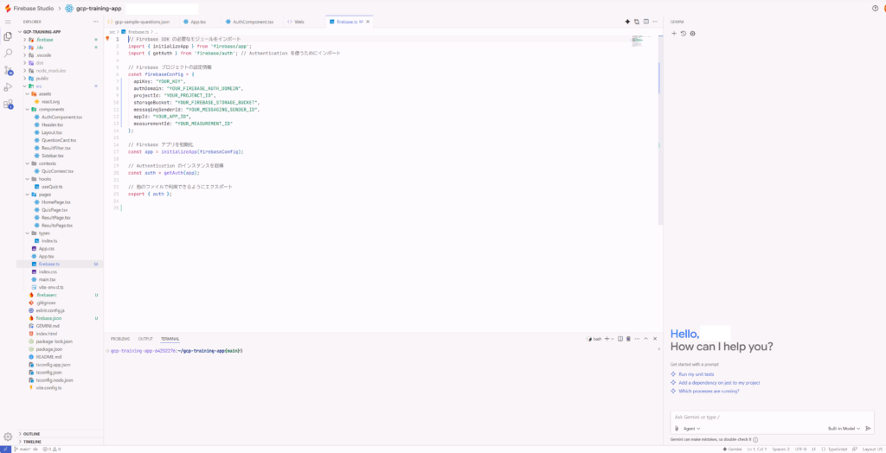Click the help icon at top right

pyautogui.click(x=875, y=8)
